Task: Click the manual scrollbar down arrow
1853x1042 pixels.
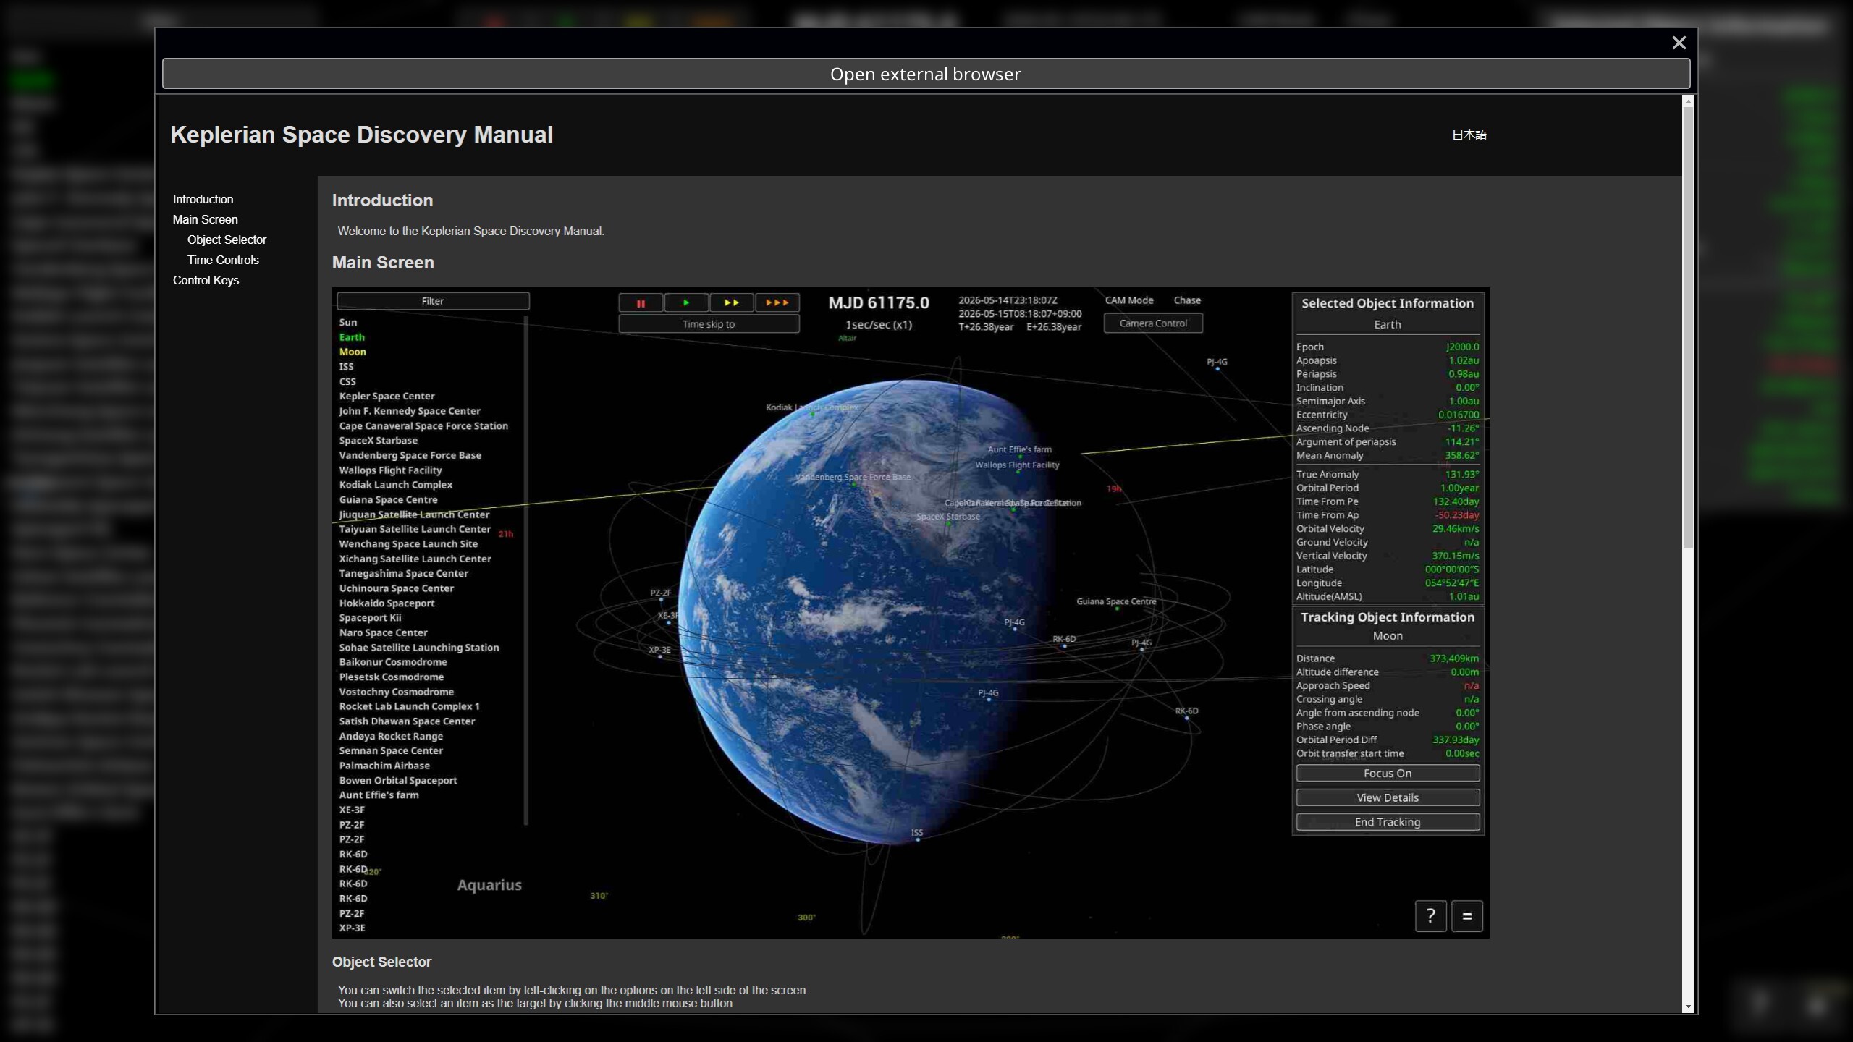Action: click(1688, 1007)
